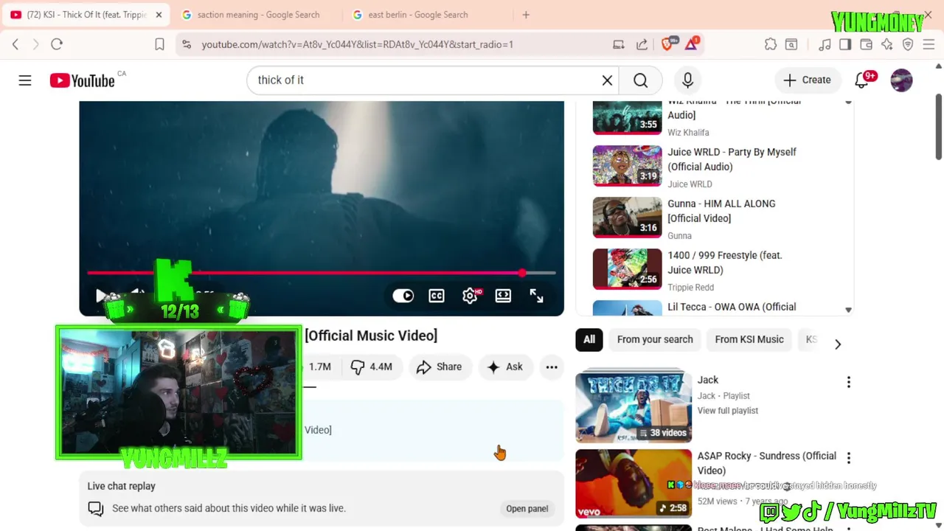Bookmark this page icon

tap(159, 44)
